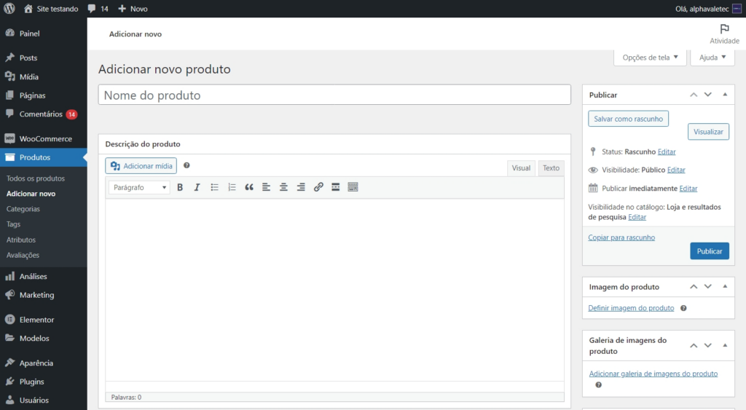The width and height of the screenshot is (746, 410).
Task: Switch to Texto editor tab
Action: coord(551,168)
